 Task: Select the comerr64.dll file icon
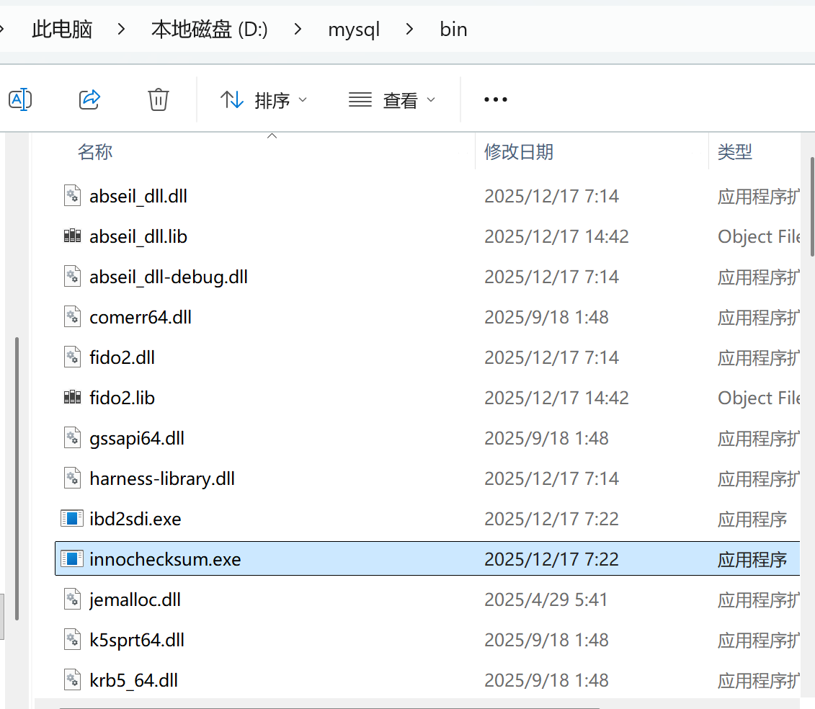tap(72, 316)
